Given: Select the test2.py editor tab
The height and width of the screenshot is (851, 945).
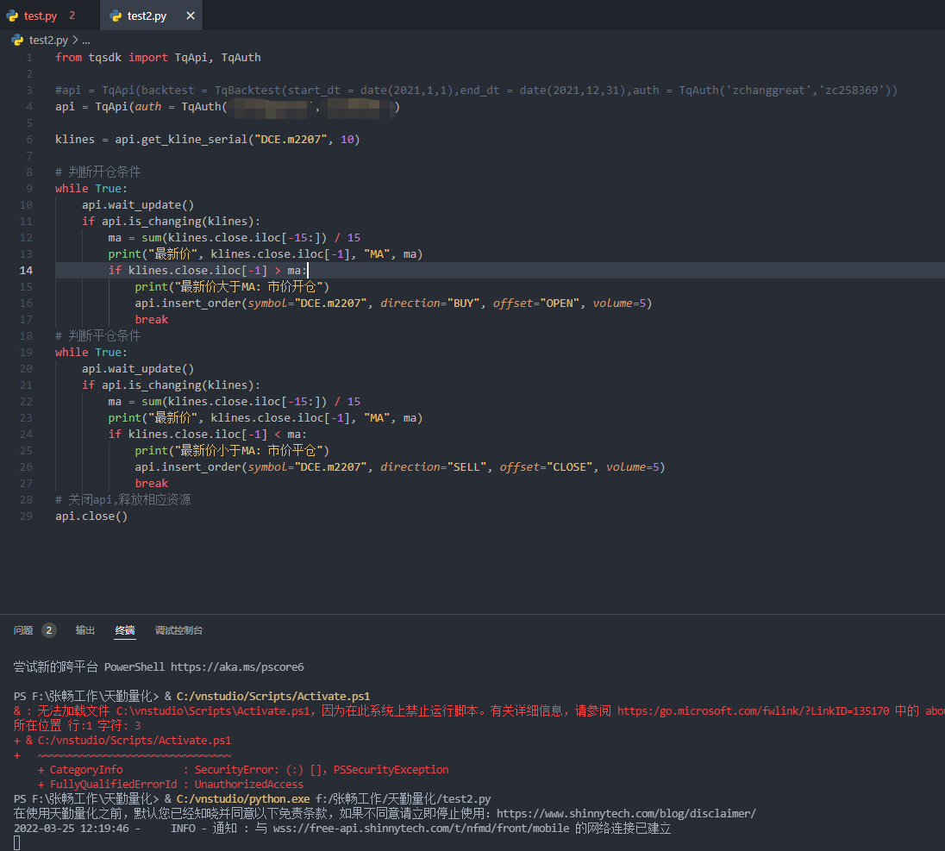Looking at the screenshot, I should (x=147, y=16).
